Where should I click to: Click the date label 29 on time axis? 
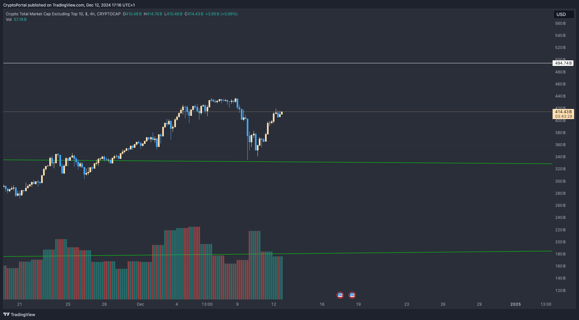tap(479, 304)
